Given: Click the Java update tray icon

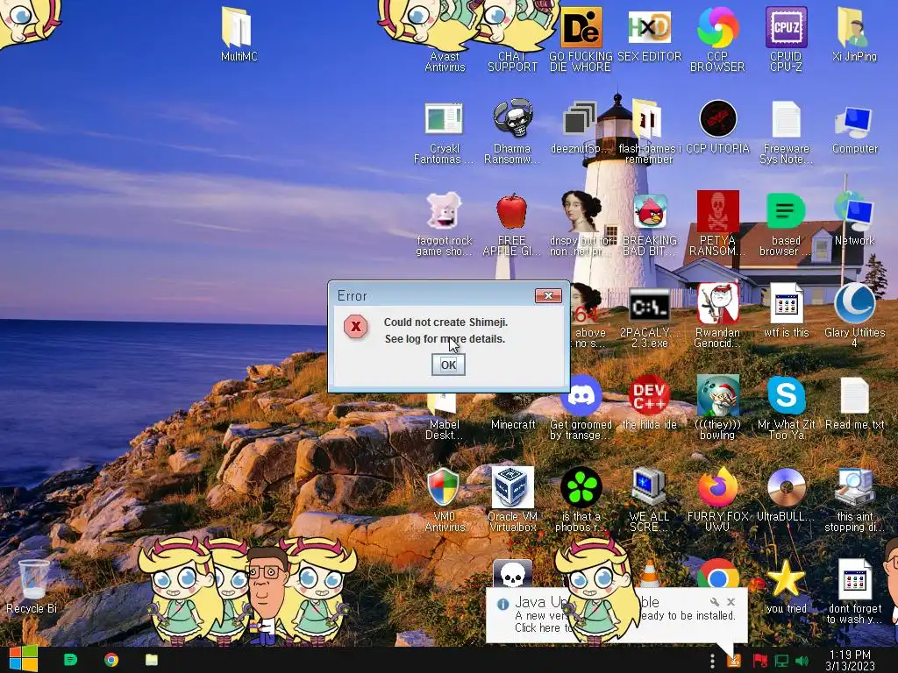Looking at the screenshot, I should [734, 661].
